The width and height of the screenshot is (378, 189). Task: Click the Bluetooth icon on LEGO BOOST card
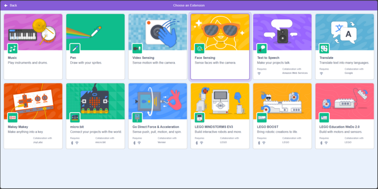click(x=259, y=143)
